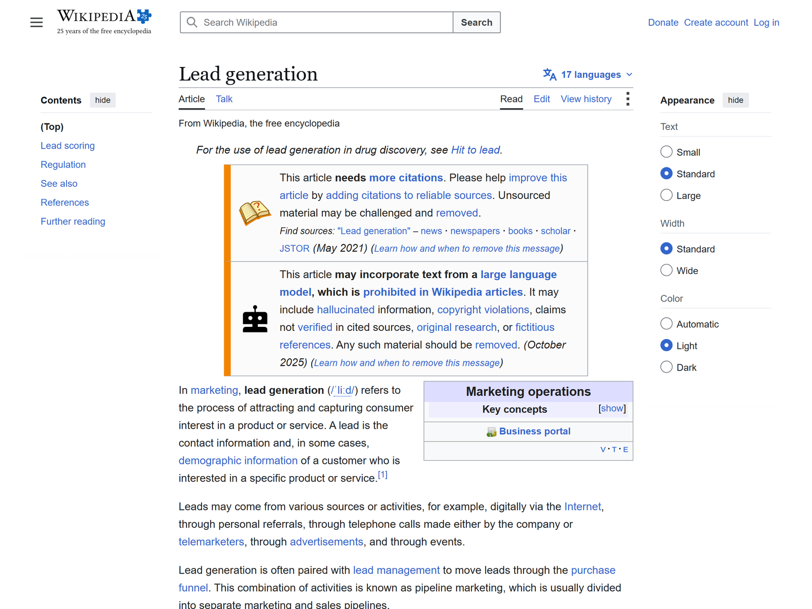Click Create account link
812x609 pixels.
[716, 22]
